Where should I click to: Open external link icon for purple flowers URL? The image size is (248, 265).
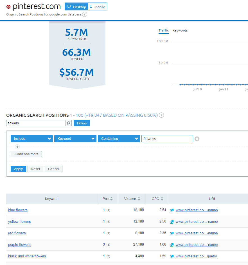click(172, 245)
